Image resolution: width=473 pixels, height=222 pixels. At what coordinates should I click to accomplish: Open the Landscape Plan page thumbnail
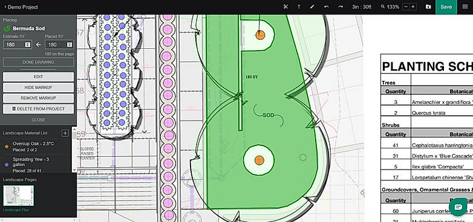click(x=18, y=195)
